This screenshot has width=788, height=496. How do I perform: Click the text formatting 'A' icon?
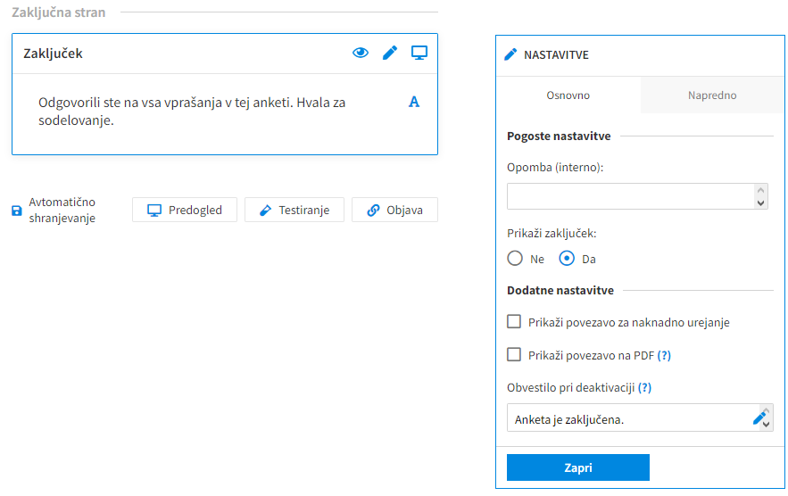point(414,102)
